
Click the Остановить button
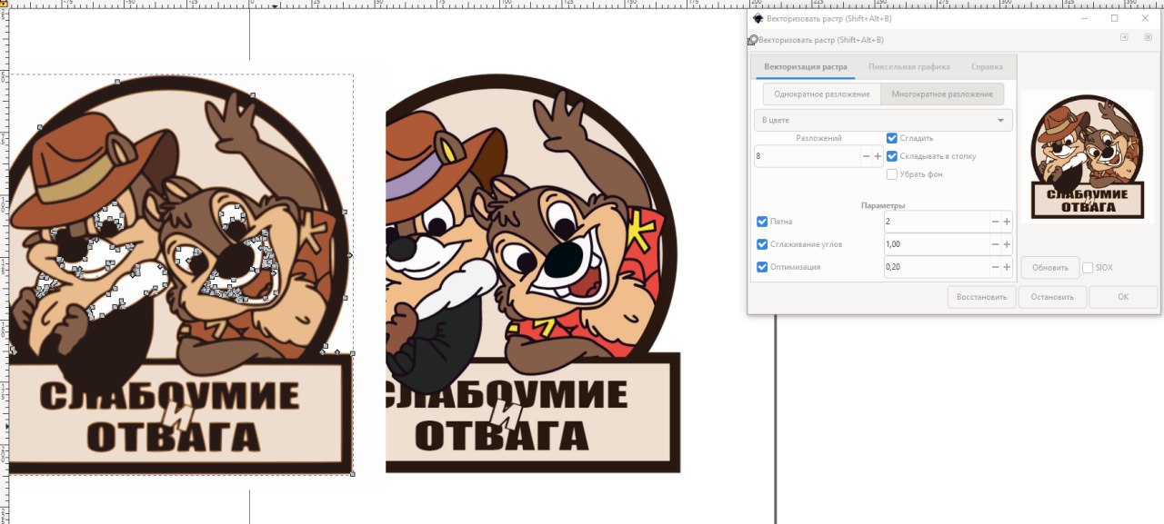click(x=1052, y=297)
